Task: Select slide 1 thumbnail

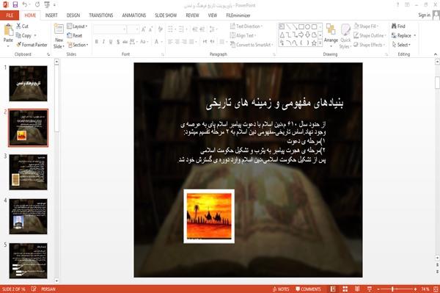Action: [28, 84]
